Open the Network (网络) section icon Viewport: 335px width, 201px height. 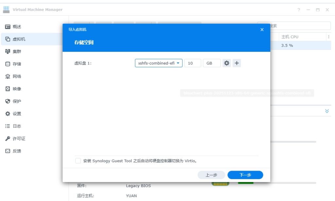8,76
